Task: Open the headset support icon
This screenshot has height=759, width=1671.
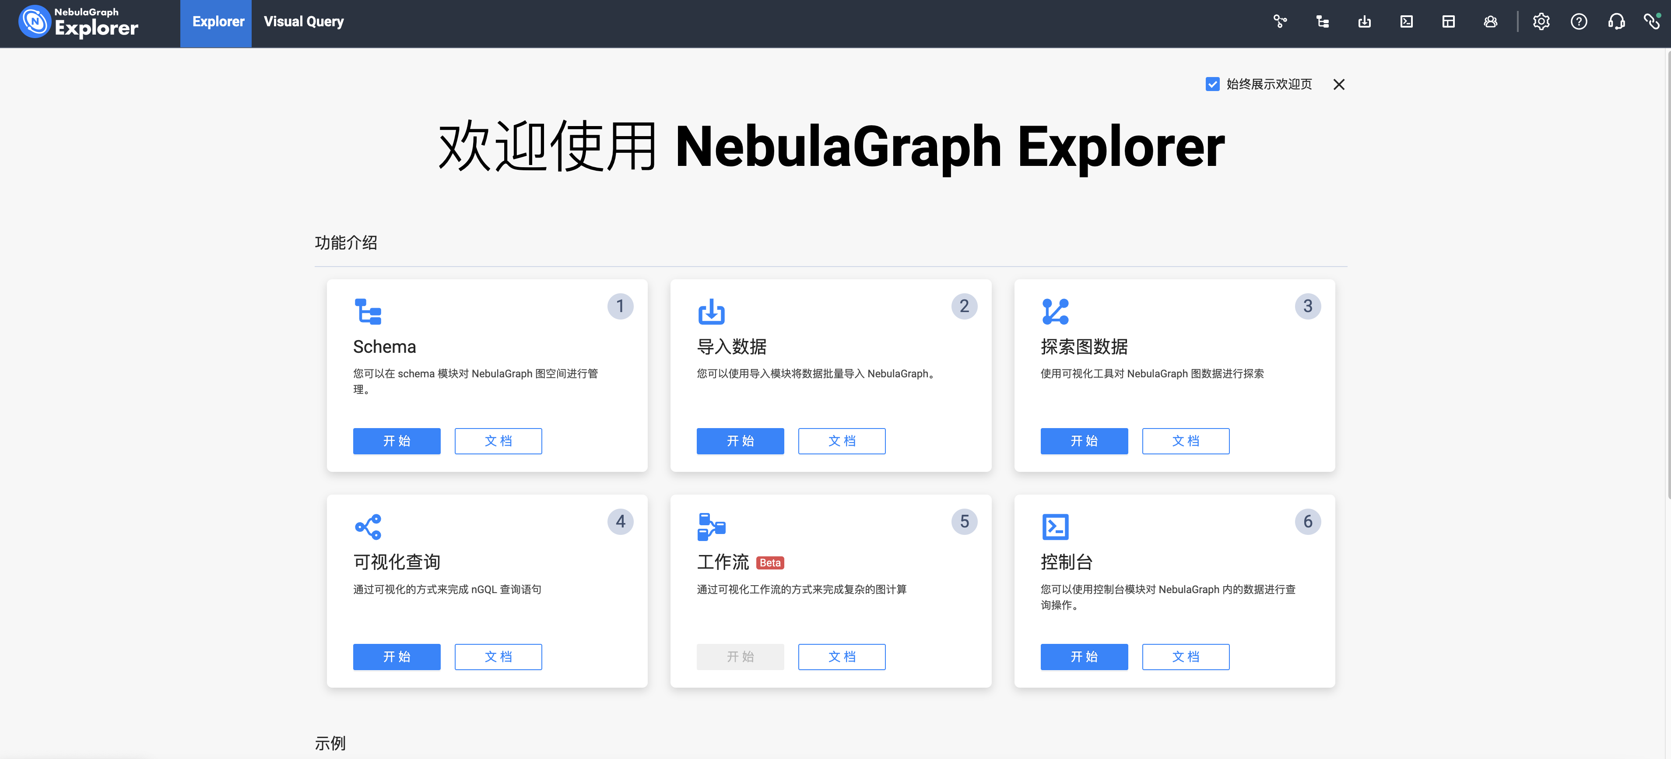Action: [1616, 21]
